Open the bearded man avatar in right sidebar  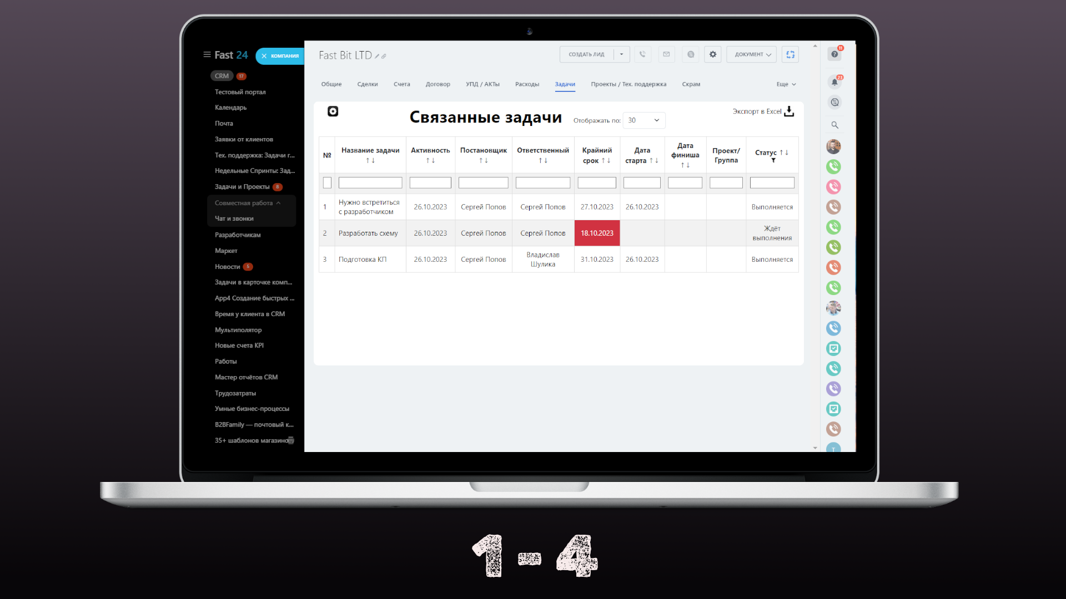click(833, 146)
